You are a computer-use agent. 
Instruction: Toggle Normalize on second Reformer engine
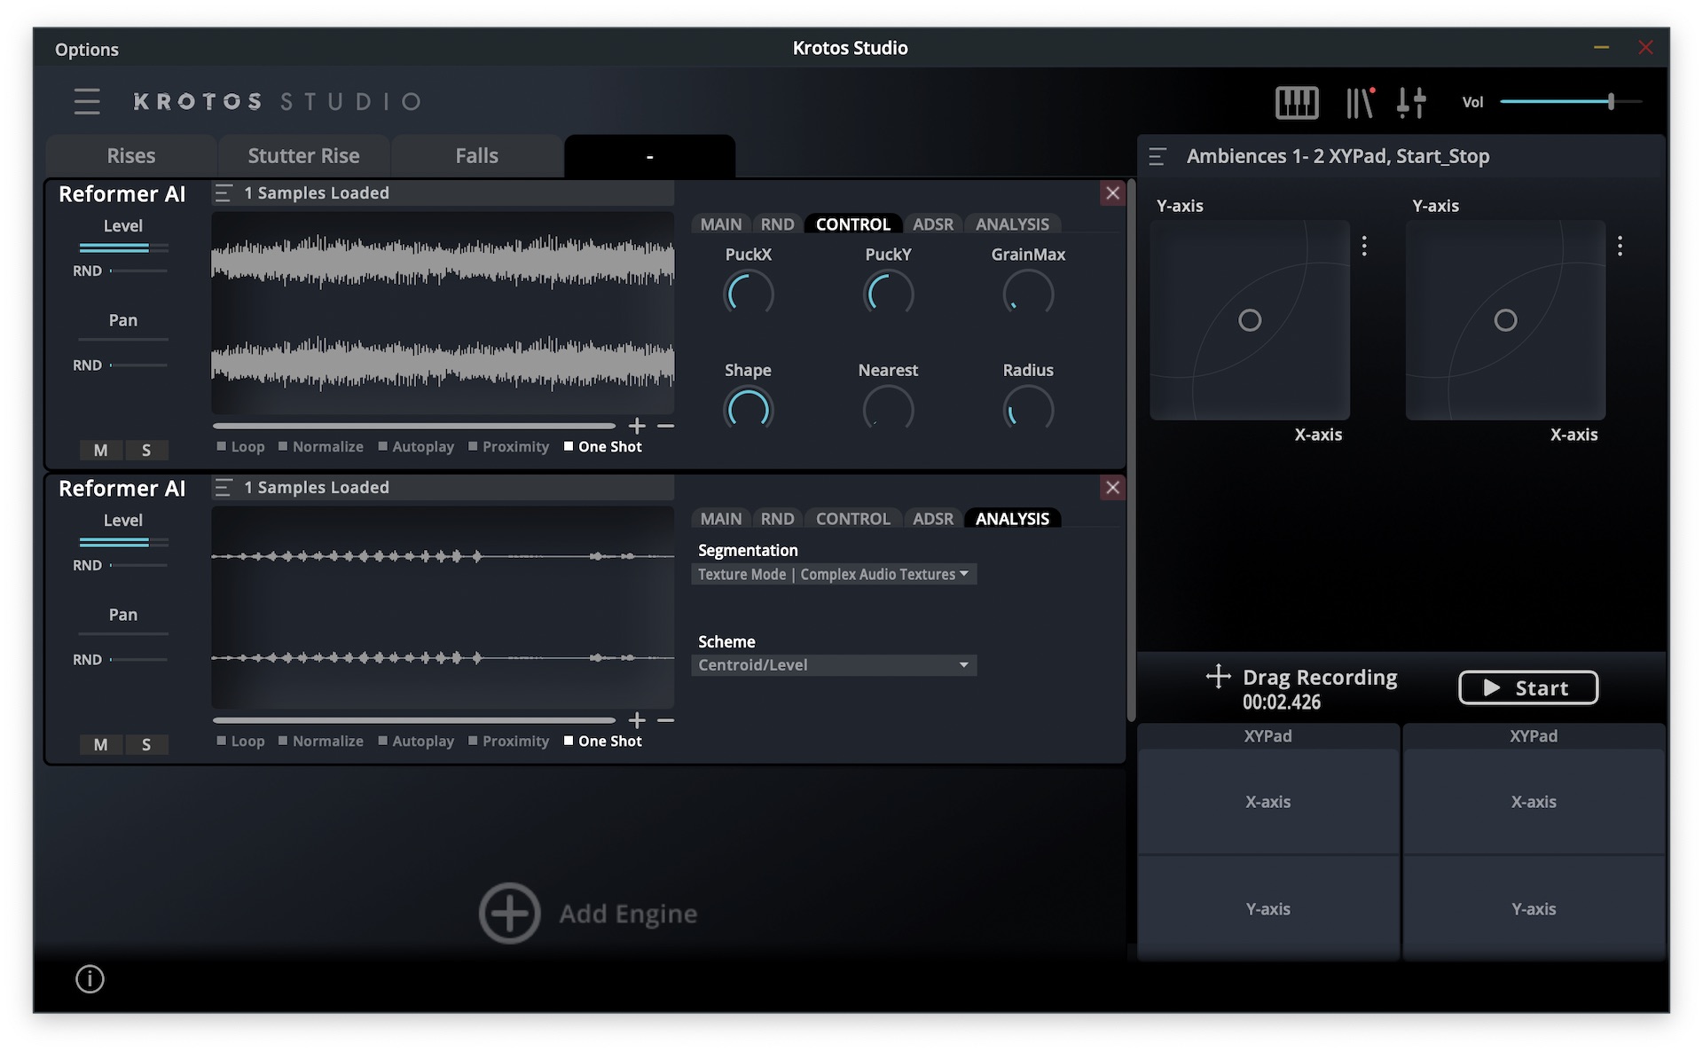point(284,741)
